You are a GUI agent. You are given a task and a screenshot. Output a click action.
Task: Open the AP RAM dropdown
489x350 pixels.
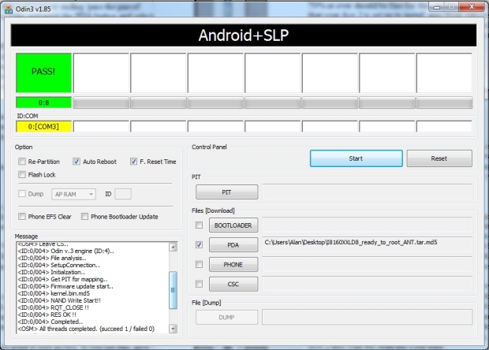tap(74, 194)
